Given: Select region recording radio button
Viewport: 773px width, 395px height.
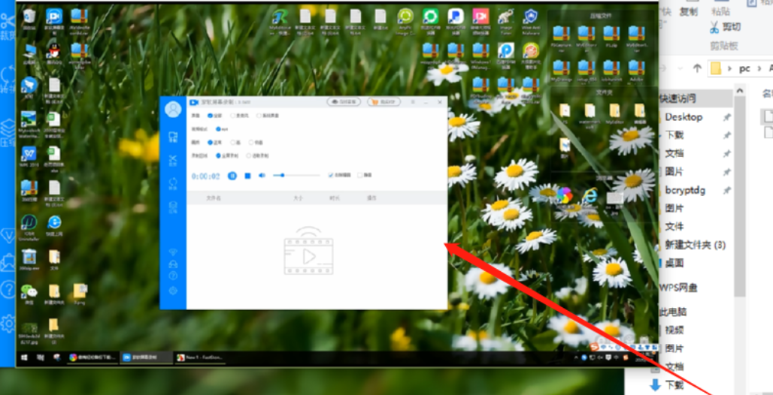Looking at the screenshot, I should pyautogui.click(x=248, y=155).
